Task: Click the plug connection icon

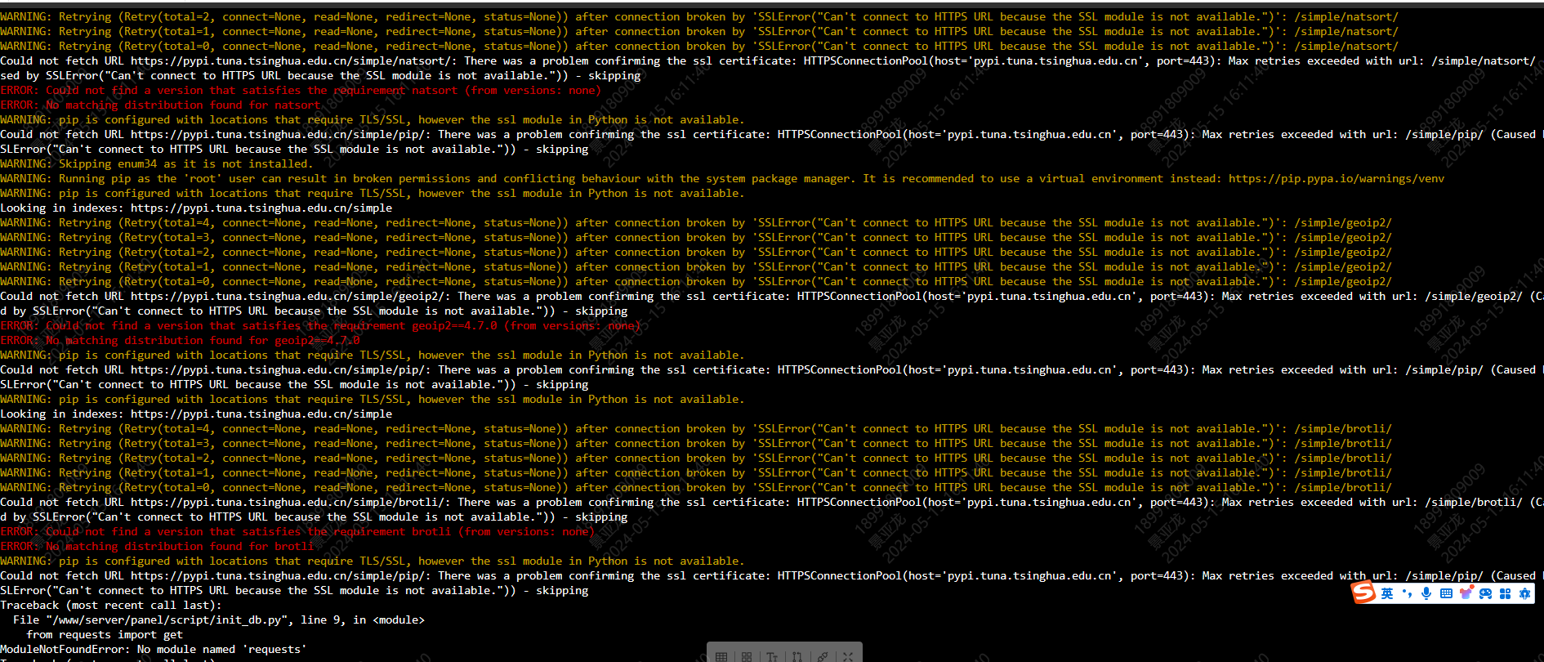Action: coord(823,656)
